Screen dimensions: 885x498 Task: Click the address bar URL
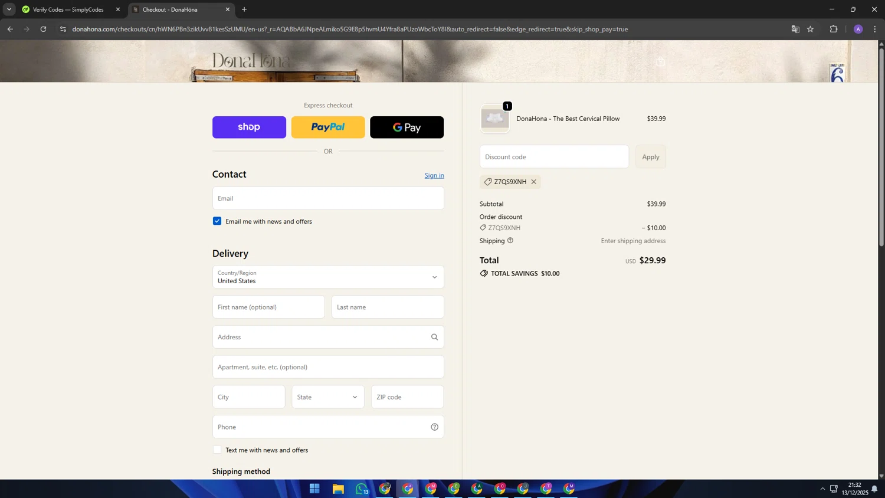(x=350, y=29)
